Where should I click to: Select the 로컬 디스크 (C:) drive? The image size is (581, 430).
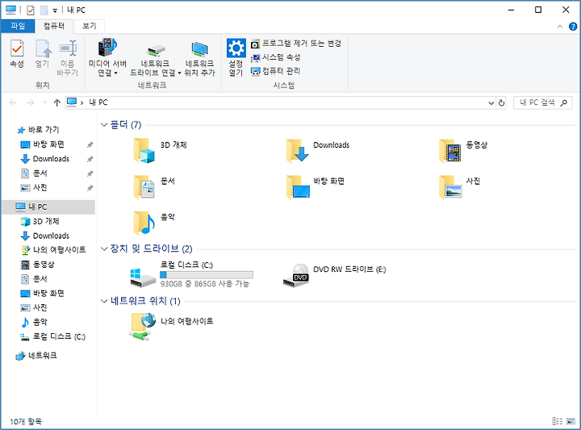coord(191,274)
